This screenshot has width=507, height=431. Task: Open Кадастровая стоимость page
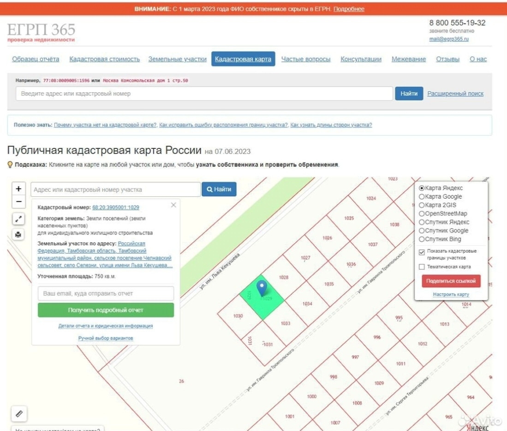click(x=104, y=59)
